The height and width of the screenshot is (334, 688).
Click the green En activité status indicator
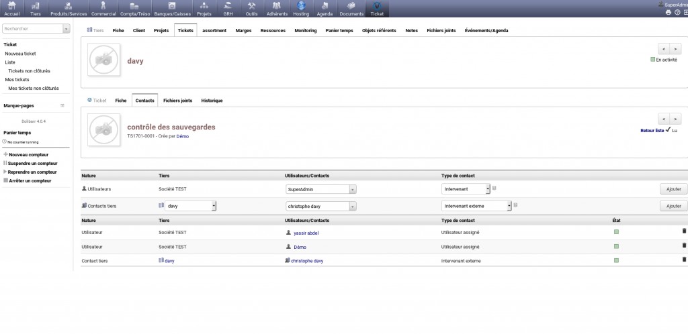coord(652,60)
